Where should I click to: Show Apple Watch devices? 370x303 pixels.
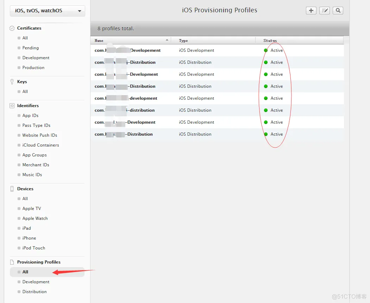pyautogui.click(x=35, y=218)
